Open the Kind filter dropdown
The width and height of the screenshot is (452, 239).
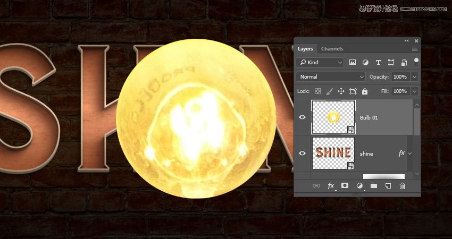click(320, 63)
